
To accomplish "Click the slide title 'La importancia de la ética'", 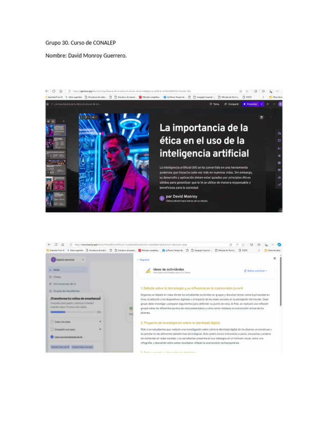I will pos(204,140).
